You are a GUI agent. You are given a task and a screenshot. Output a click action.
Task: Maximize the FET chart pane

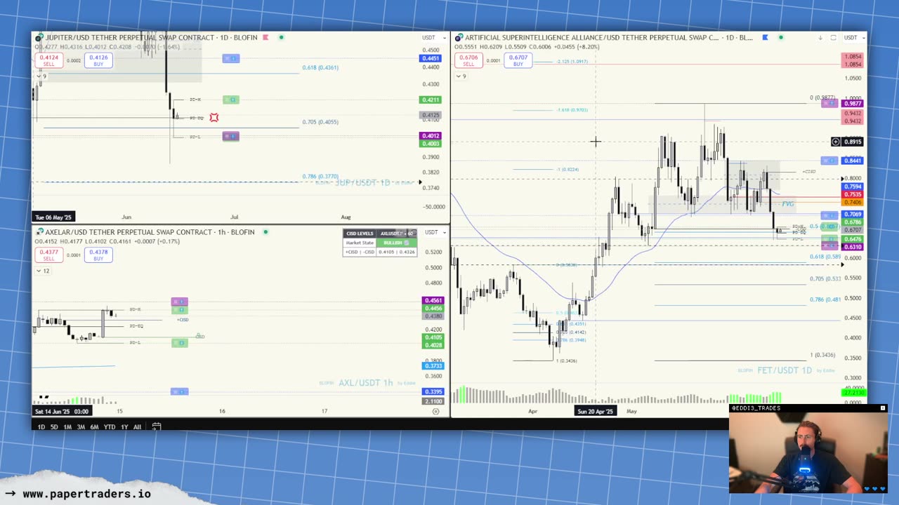[833, 38]
